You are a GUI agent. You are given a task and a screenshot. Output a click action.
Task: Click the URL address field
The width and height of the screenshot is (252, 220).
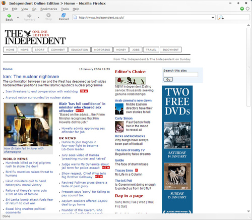(x=144, y=18)
